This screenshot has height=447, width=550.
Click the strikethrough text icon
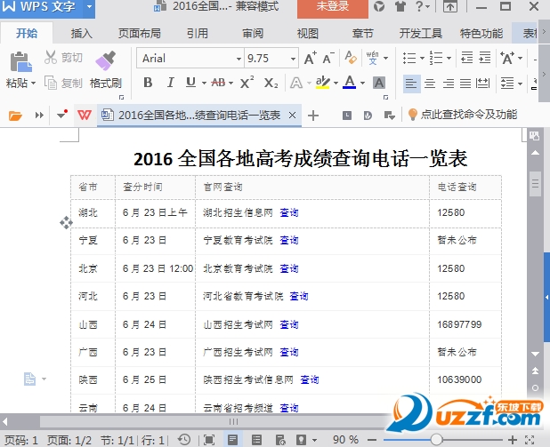(x=218, y=83)
